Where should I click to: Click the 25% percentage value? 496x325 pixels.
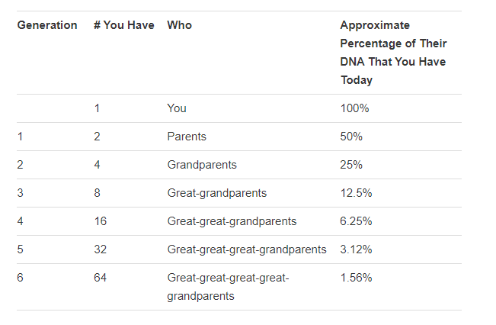[351, 165]
